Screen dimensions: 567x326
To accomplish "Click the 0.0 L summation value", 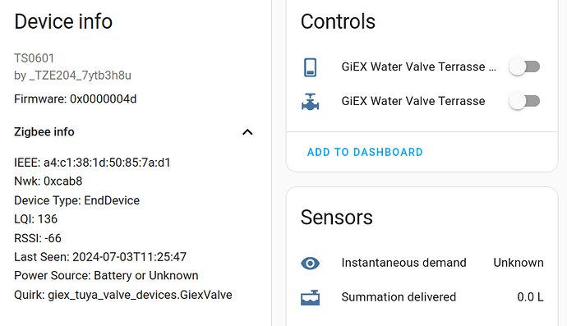I will [x=530, y=297].
